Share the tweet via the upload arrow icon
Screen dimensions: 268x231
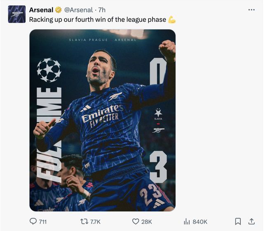(x=251, y=221)
